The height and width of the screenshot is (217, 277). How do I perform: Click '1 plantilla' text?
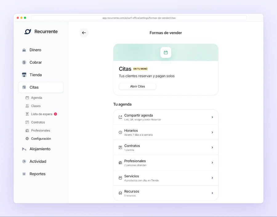(129, 150)
